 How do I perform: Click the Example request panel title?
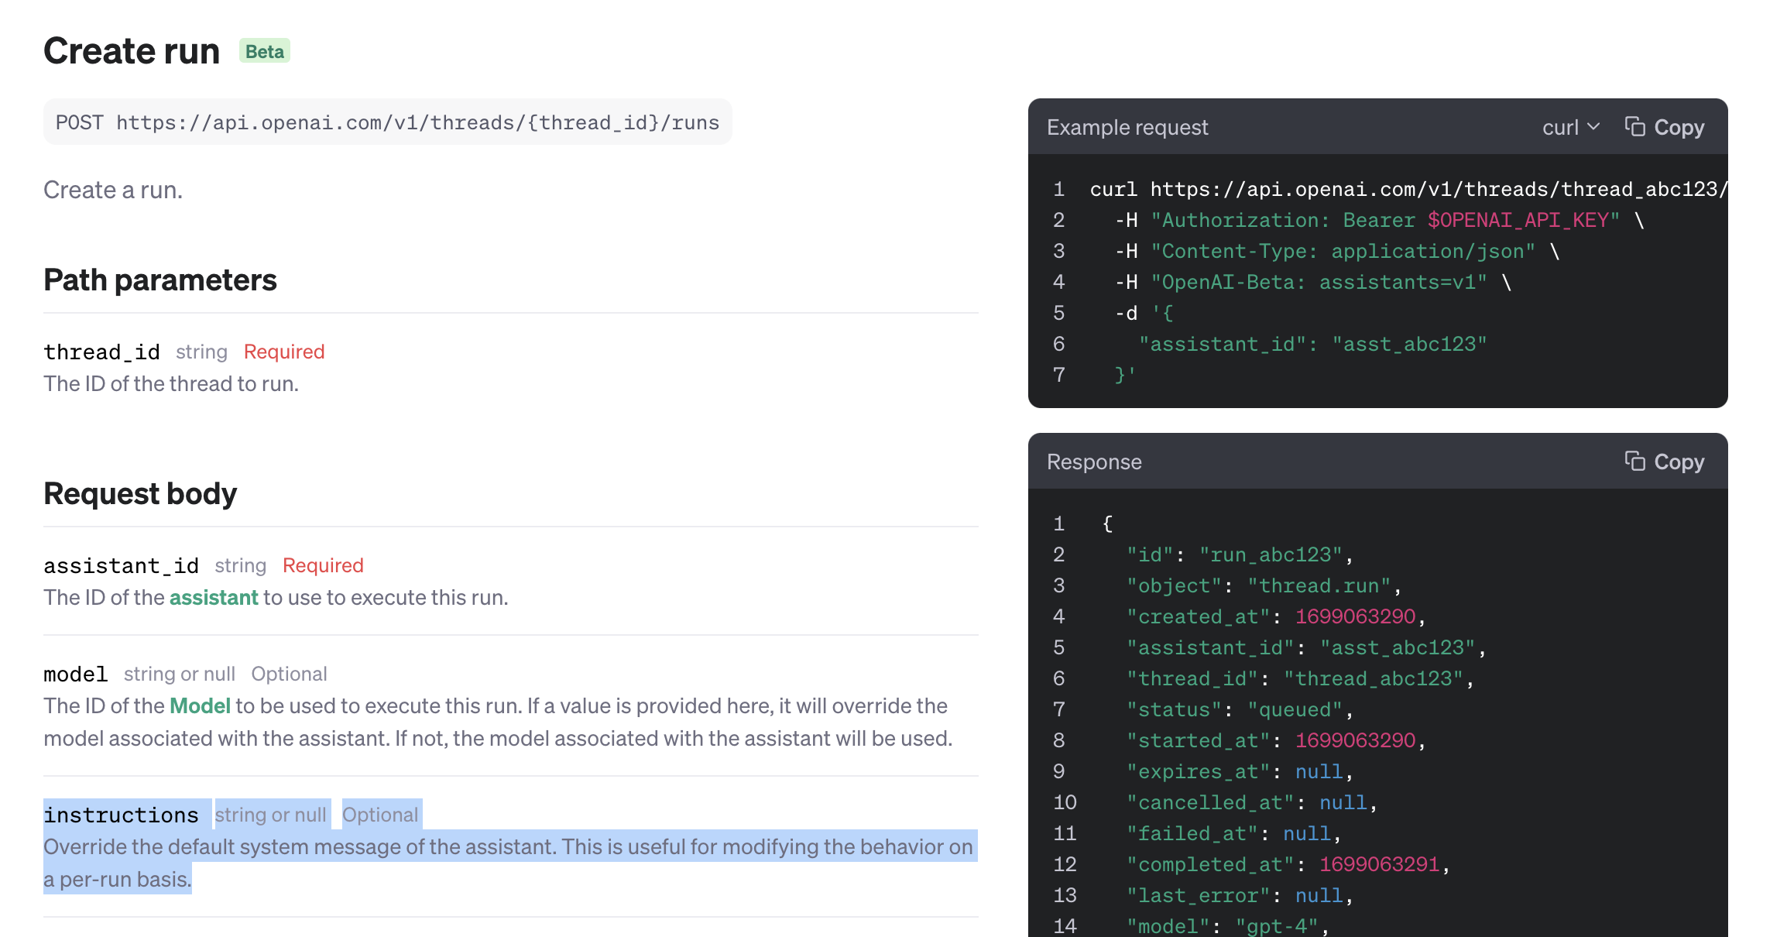click(x=1127, y=127)
